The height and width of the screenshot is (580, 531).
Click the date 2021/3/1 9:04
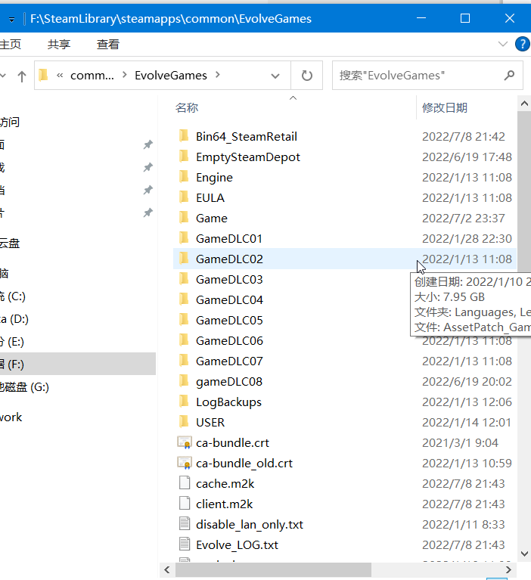tap(460, 443)
